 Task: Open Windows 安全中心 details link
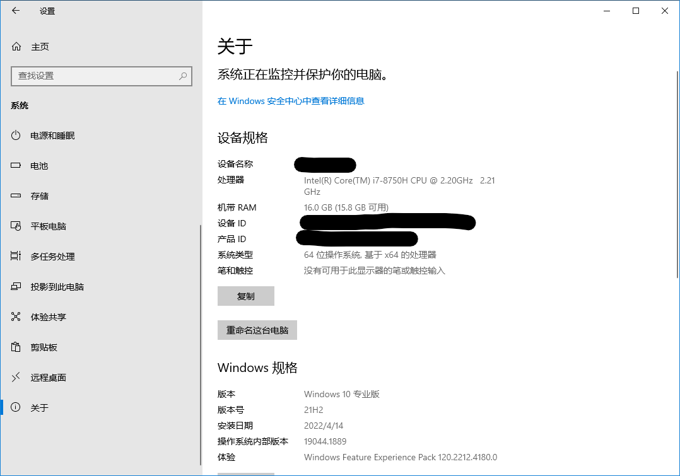[x=291, y=101]
